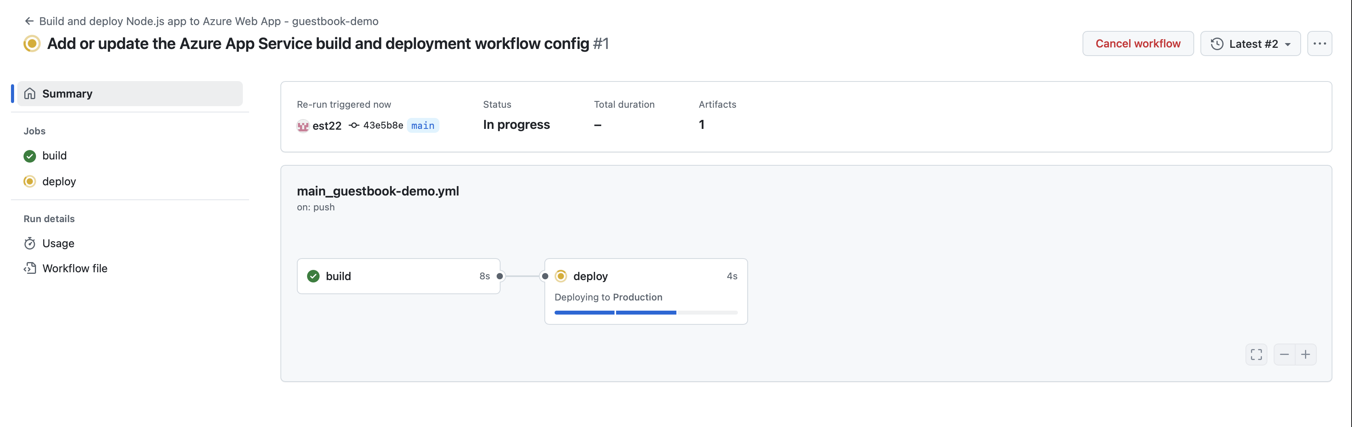Click the est22 user avatar
This screenshot has height=427, width=1352.
point(303,125)
